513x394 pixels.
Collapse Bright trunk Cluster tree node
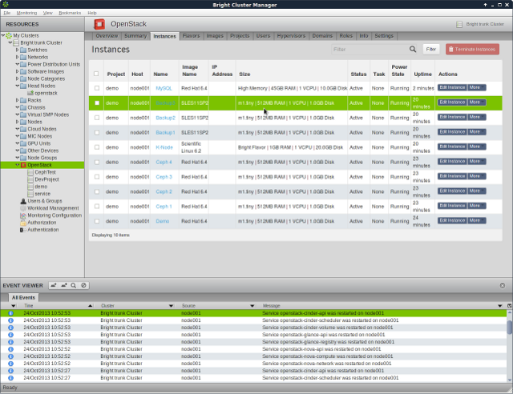coord(10,42)
